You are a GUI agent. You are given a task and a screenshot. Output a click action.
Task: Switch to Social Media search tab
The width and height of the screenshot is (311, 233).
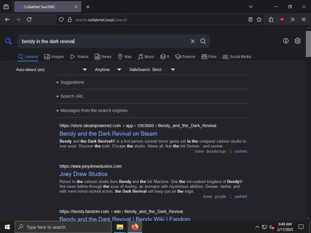click(x=237, y=57)
